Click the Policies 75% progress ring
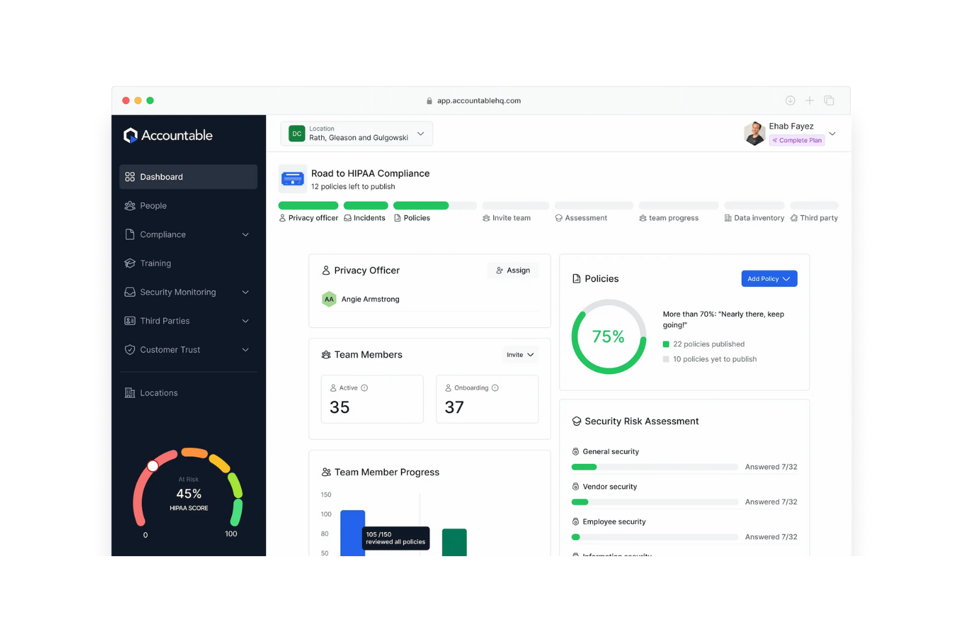Image resolution: width=962 pixels, height=642 pixels. pyautogui.click(x=608, y=336)
